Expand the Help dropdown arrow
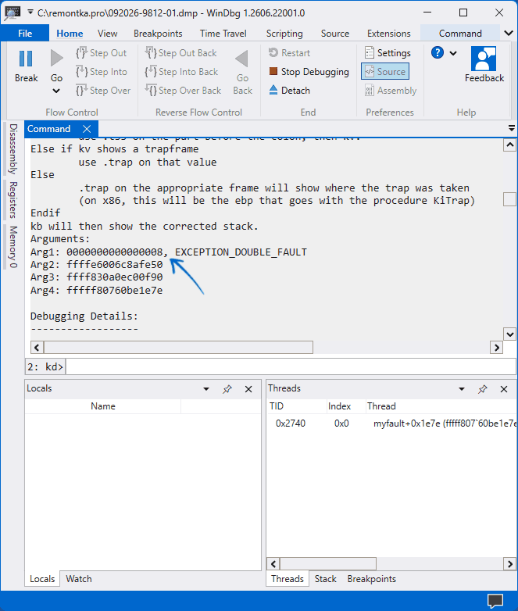518x611 pixels. tap(453, 53)
